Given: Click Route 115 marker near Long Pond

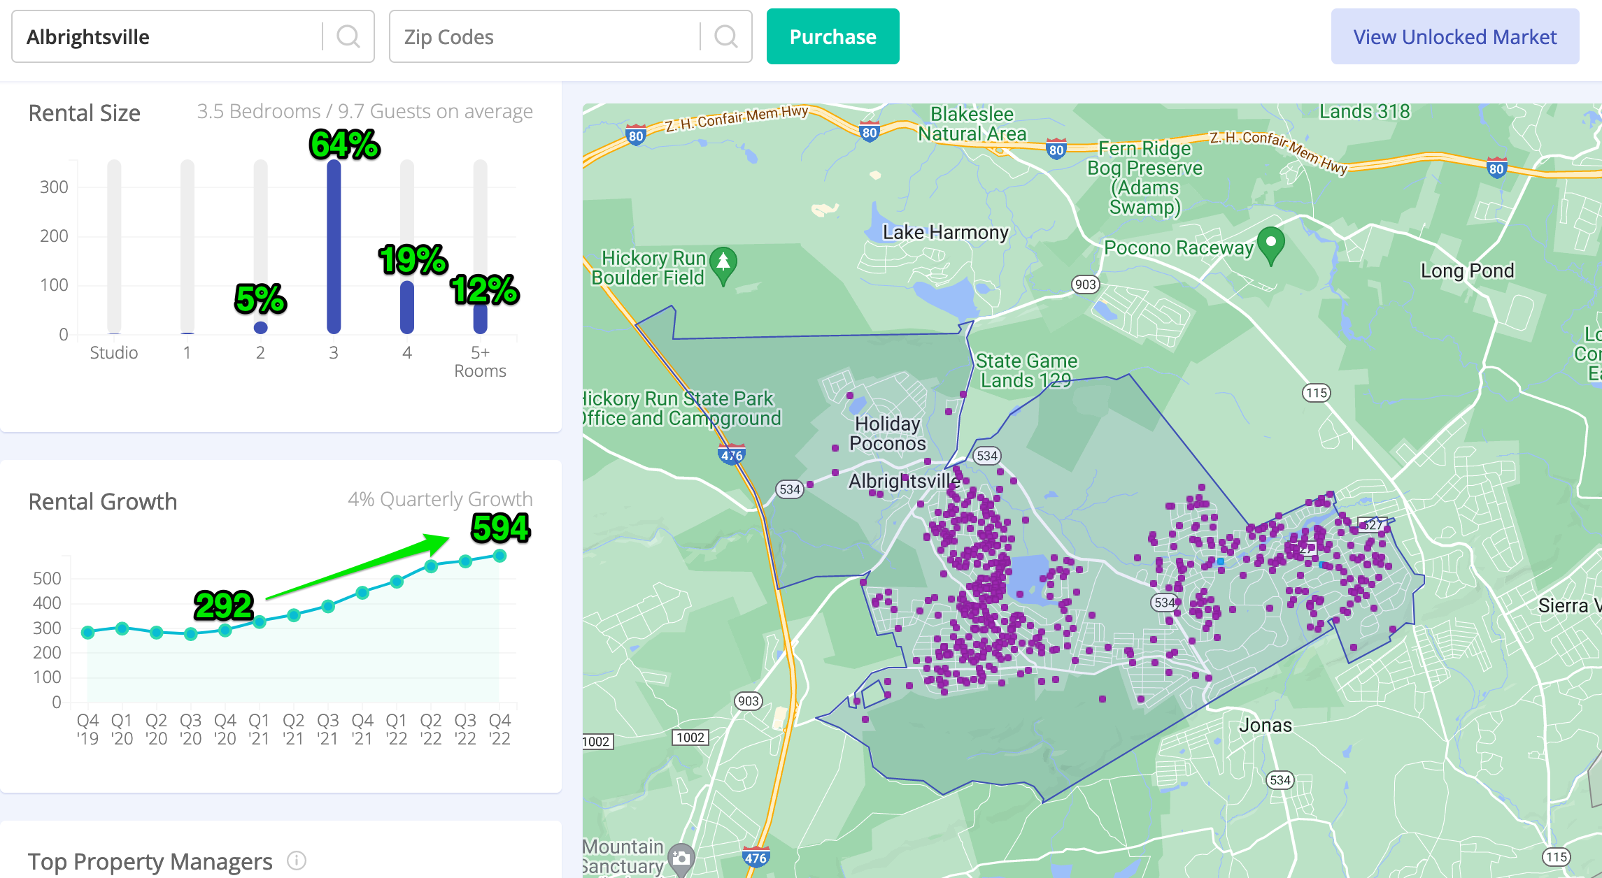Looking at the screenshot, I should pos(1316,393).
